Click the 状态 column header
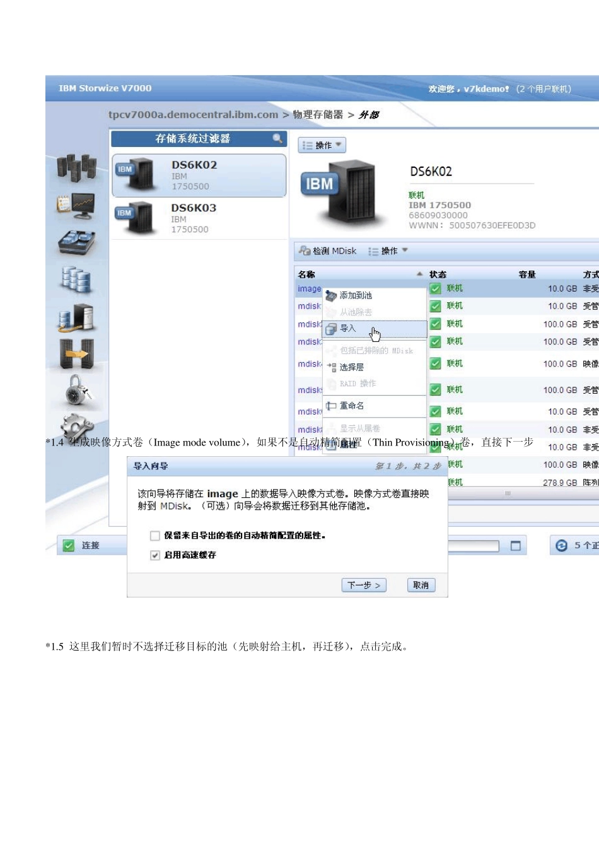Screen dimensions: 599x848 438,274
